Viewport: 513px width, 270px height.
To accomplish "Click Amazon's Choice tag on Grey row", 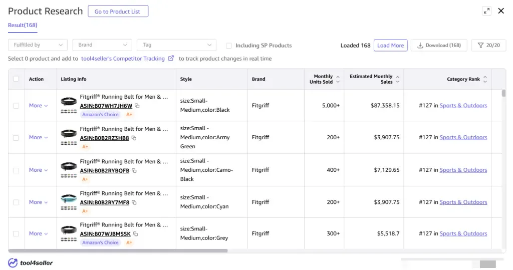I will 100,242.
